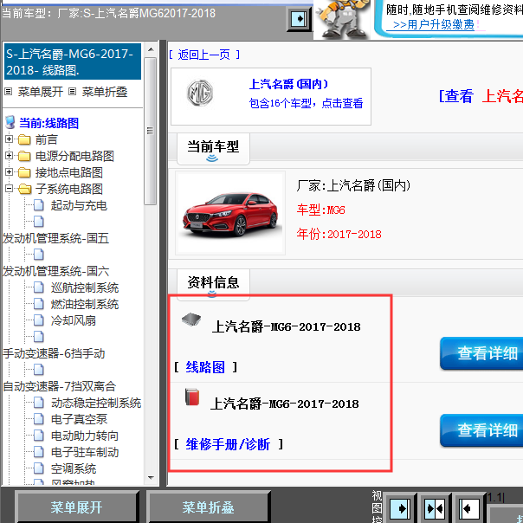Expand the 前言 folder
Screen dimensions: 523x523
pyautogui.click(x=9, y=139)
